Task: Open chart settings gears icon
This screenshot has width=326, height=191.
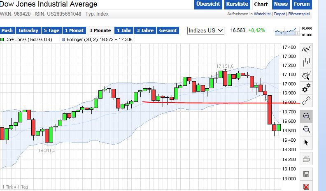Action: pyautogui.click(x=306, y=88)
